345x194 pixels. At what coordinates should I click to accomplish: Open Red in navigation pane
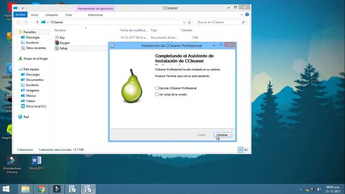pos(26,117)
